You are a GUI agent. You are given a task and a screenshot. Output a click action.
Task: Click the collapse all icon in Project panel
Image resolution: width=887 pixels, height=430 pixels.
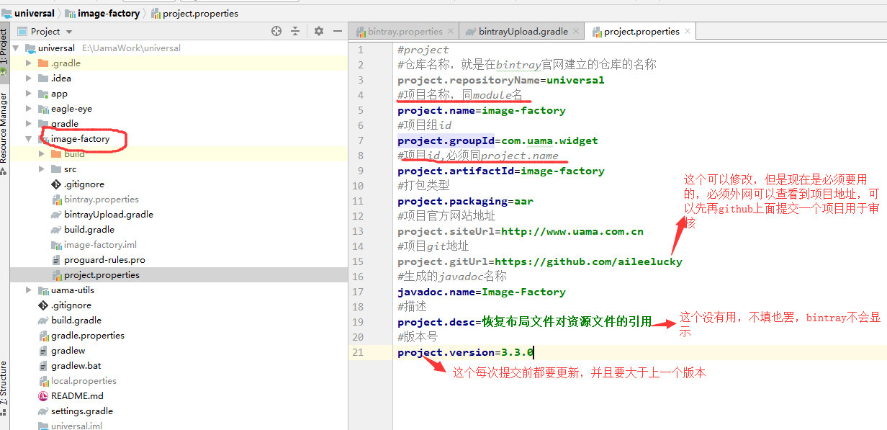pos(295,31)
